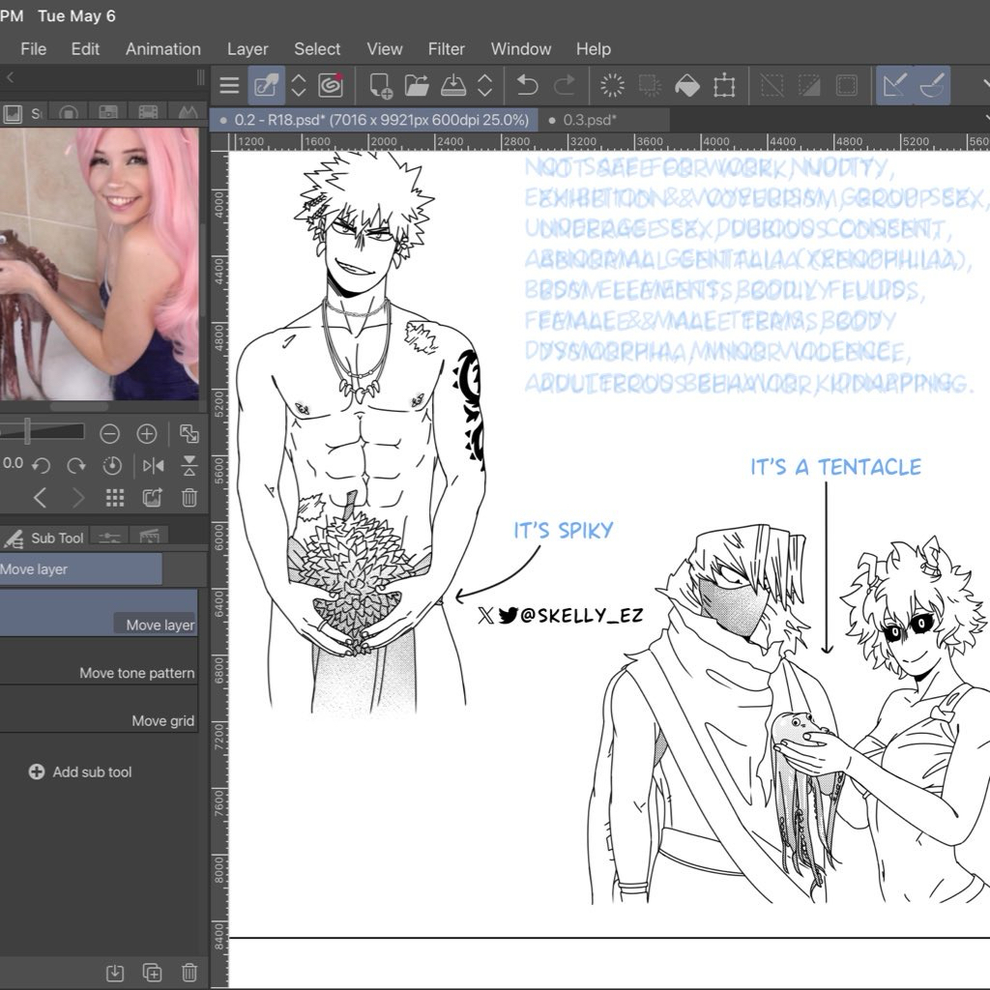Expand the stepper next to Save icon
The width and height of the screenshot is (990, 990).
coord(485,85)
